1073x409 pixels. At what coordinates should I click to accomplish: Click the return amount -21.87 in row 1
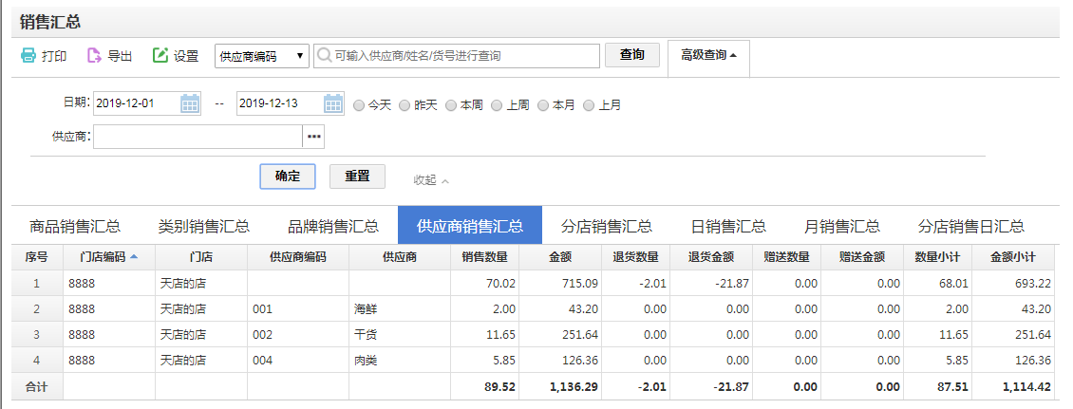click(x=731, y=283)
